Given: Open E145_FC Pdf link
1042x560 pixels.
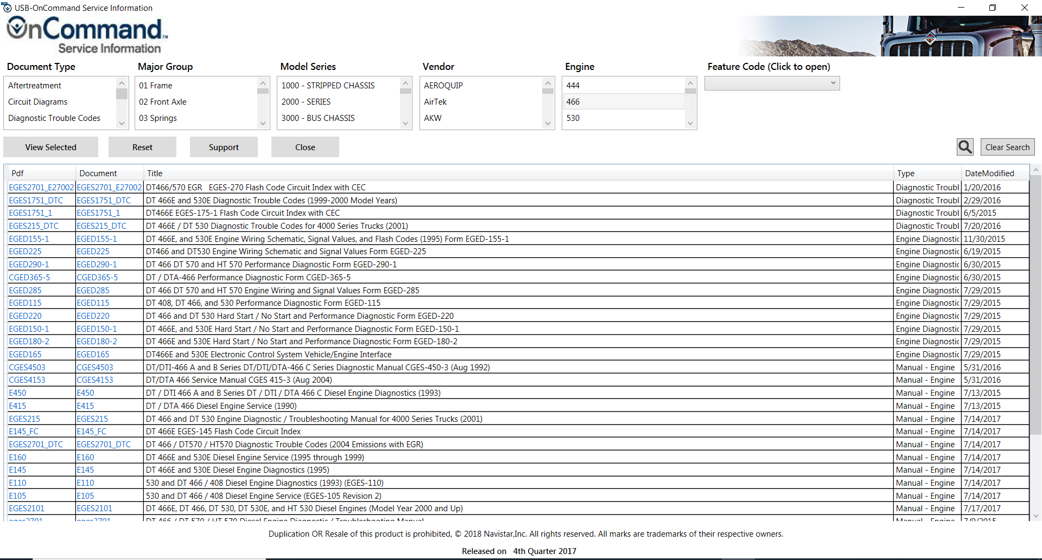Looking at the screenshot, I should (23, 431).
